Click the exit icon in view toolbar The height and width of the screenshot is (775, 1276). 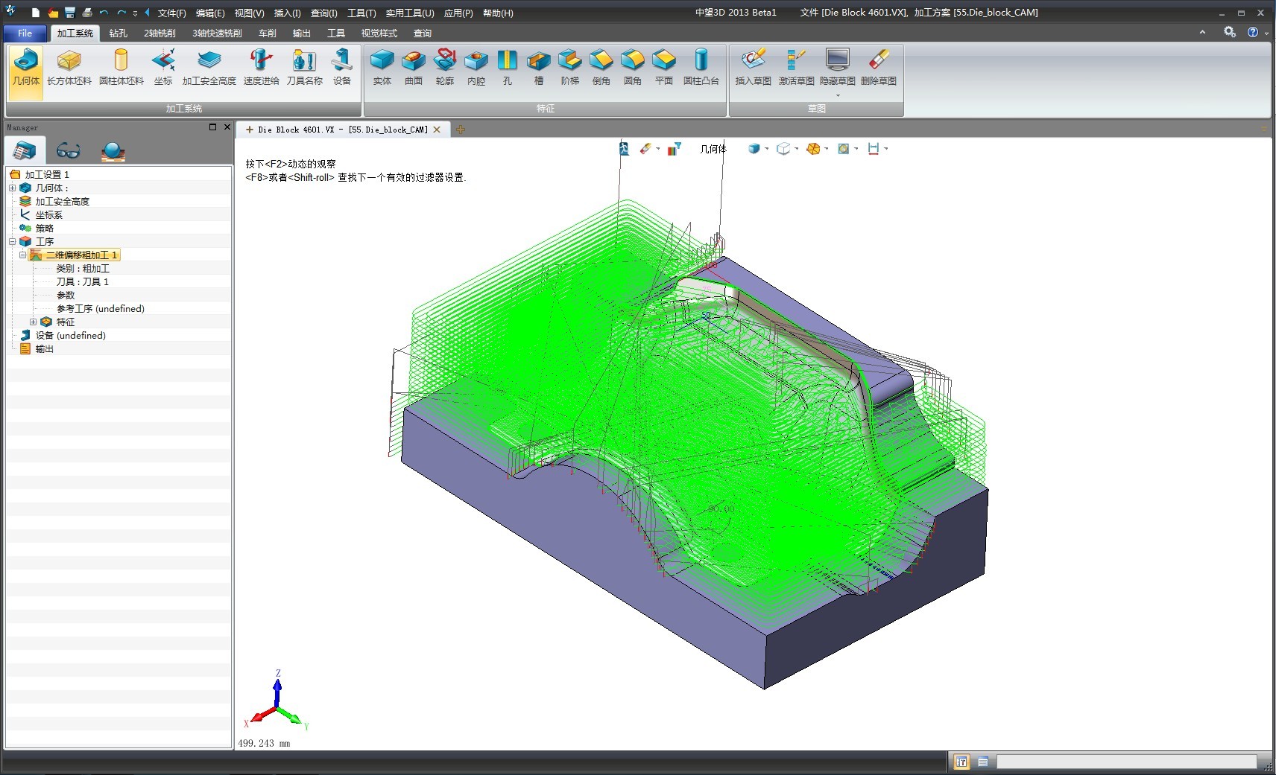(624, 149)
